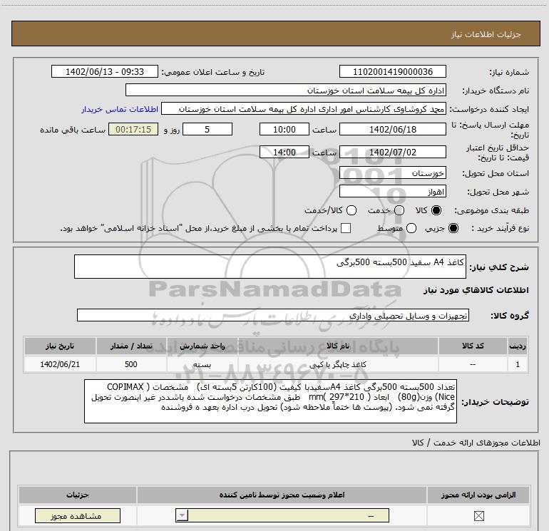The image size is (549, 531).
Task: Click the buyer notes text area
Action: point(270,401)
